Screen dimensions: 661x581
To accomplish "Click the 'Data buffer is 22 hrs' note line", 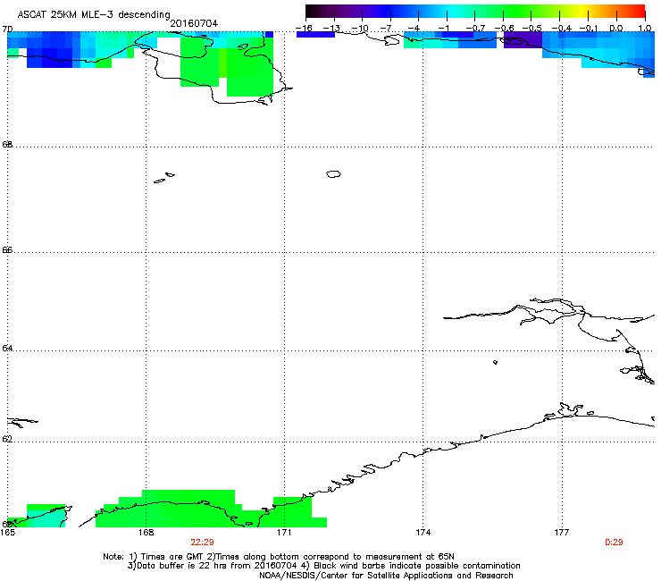I will pos(323,566).
